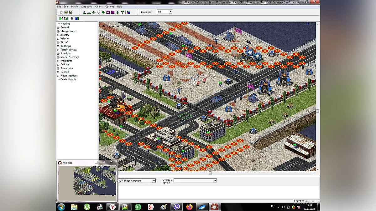
Task: Open a map file via folder icon
Action: [66, 12]
